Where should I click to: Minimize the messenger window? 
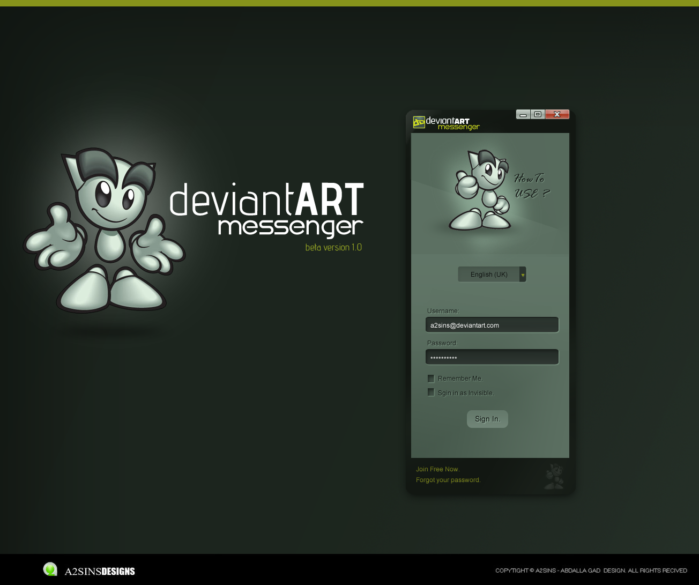(523, 114)
